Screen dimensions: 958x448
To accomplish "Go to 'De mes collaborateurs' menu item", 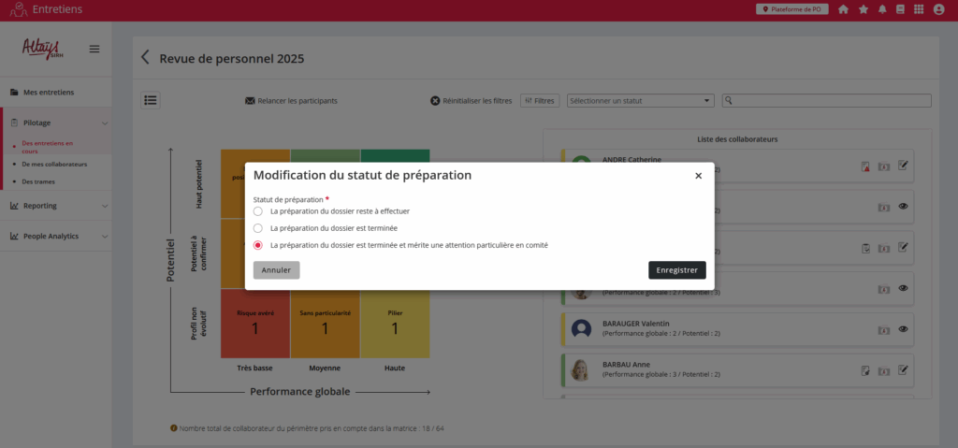I will click(x=54, y=164).
